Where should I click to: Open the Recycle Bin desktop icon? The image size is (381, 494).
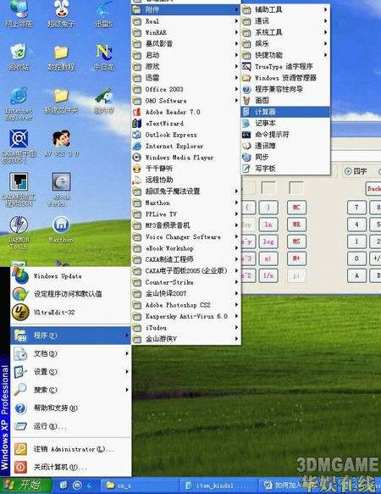[19, 57]
